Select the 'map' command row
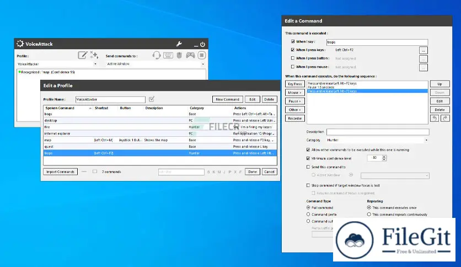 click(x=160, y=140)
